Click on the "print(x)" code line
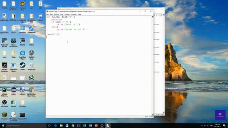 click(x=57, y=20)
